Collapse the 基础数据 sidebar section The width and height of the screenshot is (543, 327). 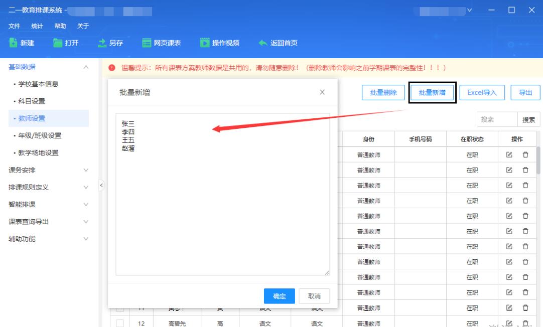(x=86, y=67)
